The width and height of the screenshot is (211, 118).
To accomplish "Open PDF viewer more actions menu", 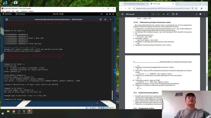I will [204, 14].
